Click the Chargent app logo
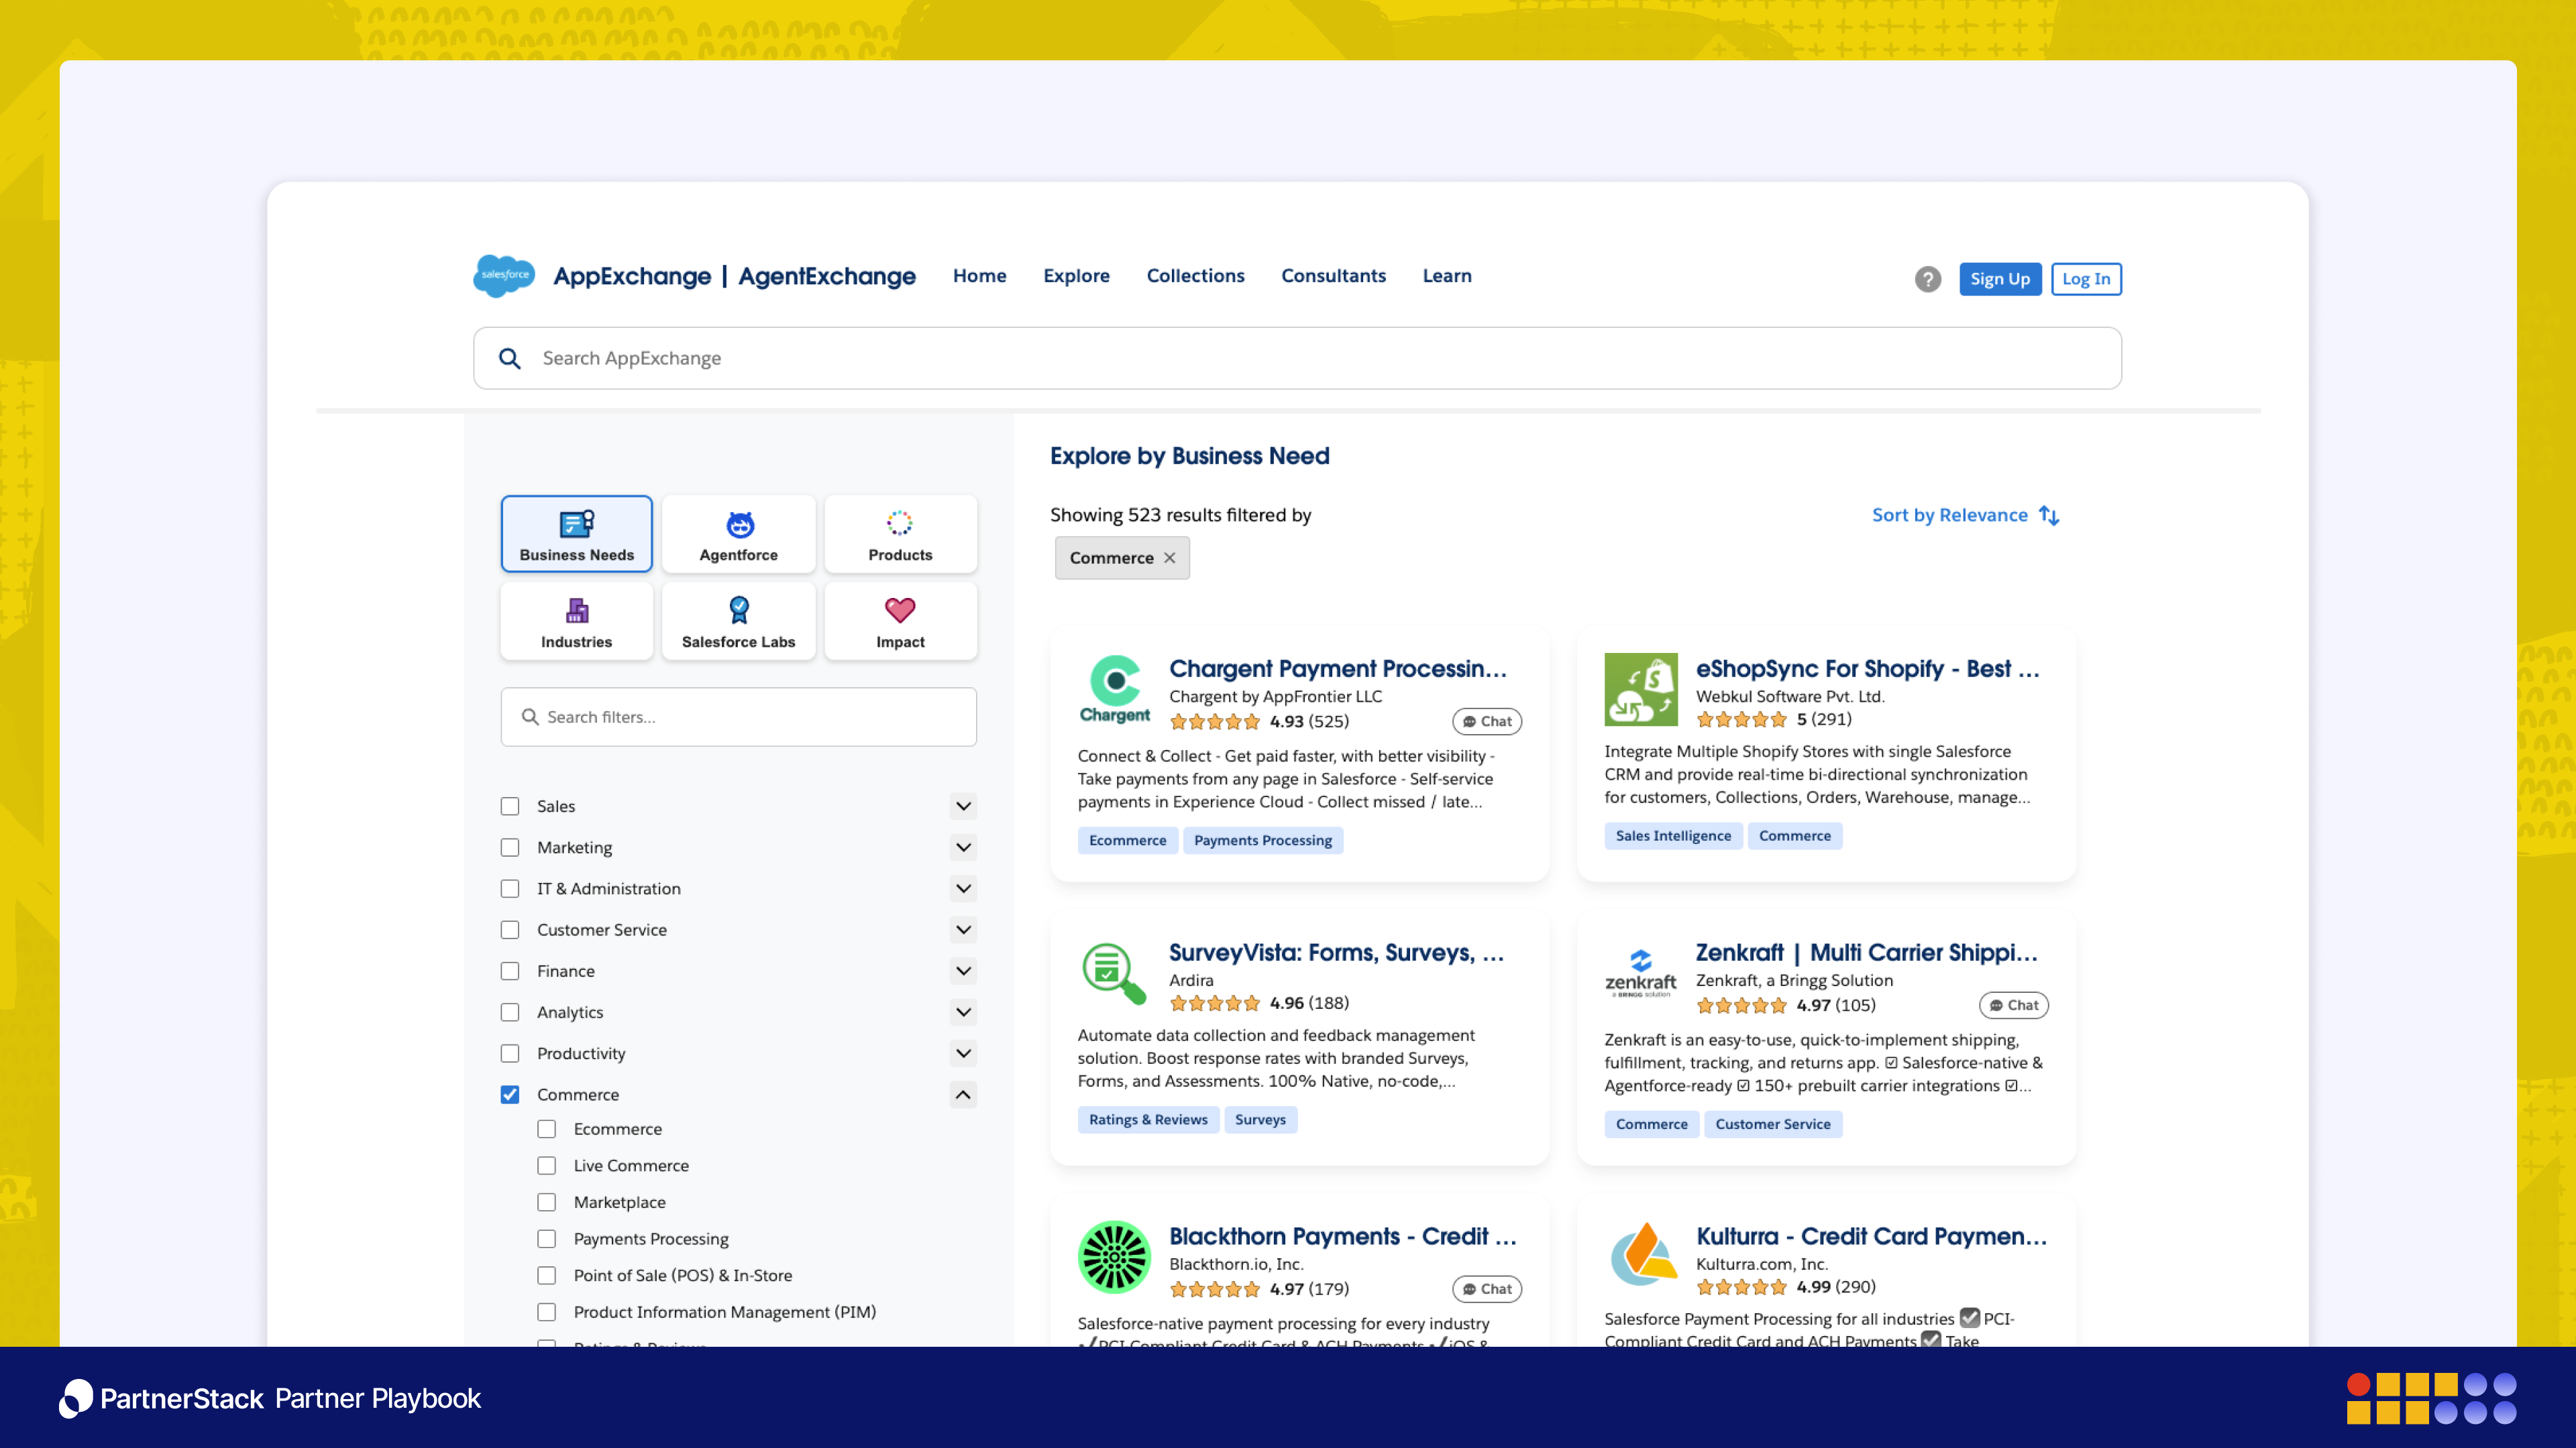 1115,688
